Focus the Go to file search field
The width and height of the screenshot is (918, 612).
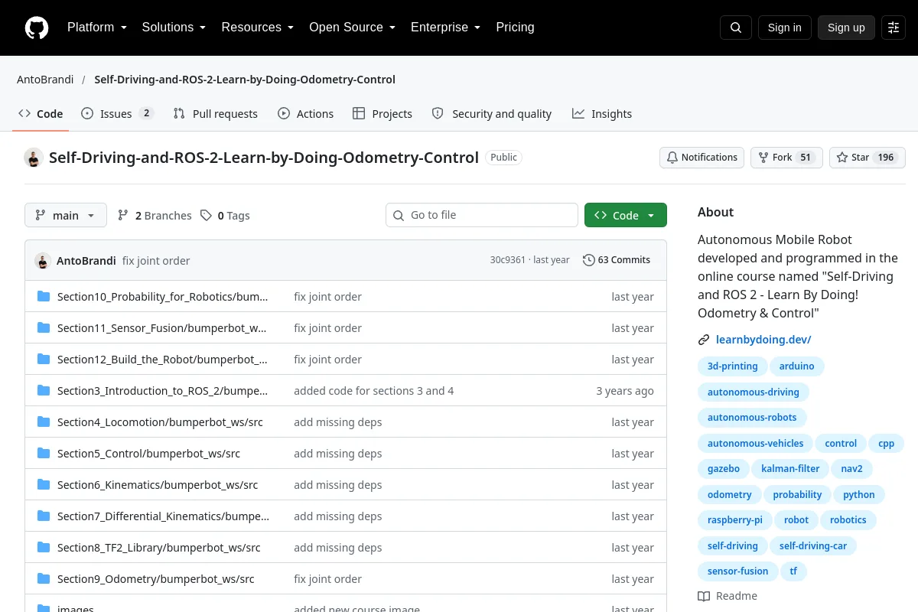coord(482,216)
